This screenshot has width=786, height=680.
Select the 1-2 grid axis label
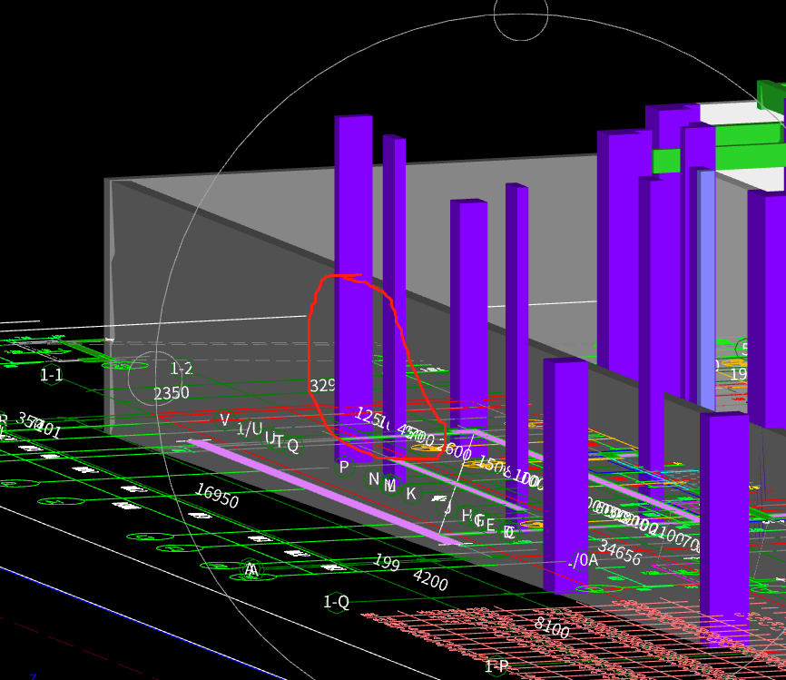182,370
